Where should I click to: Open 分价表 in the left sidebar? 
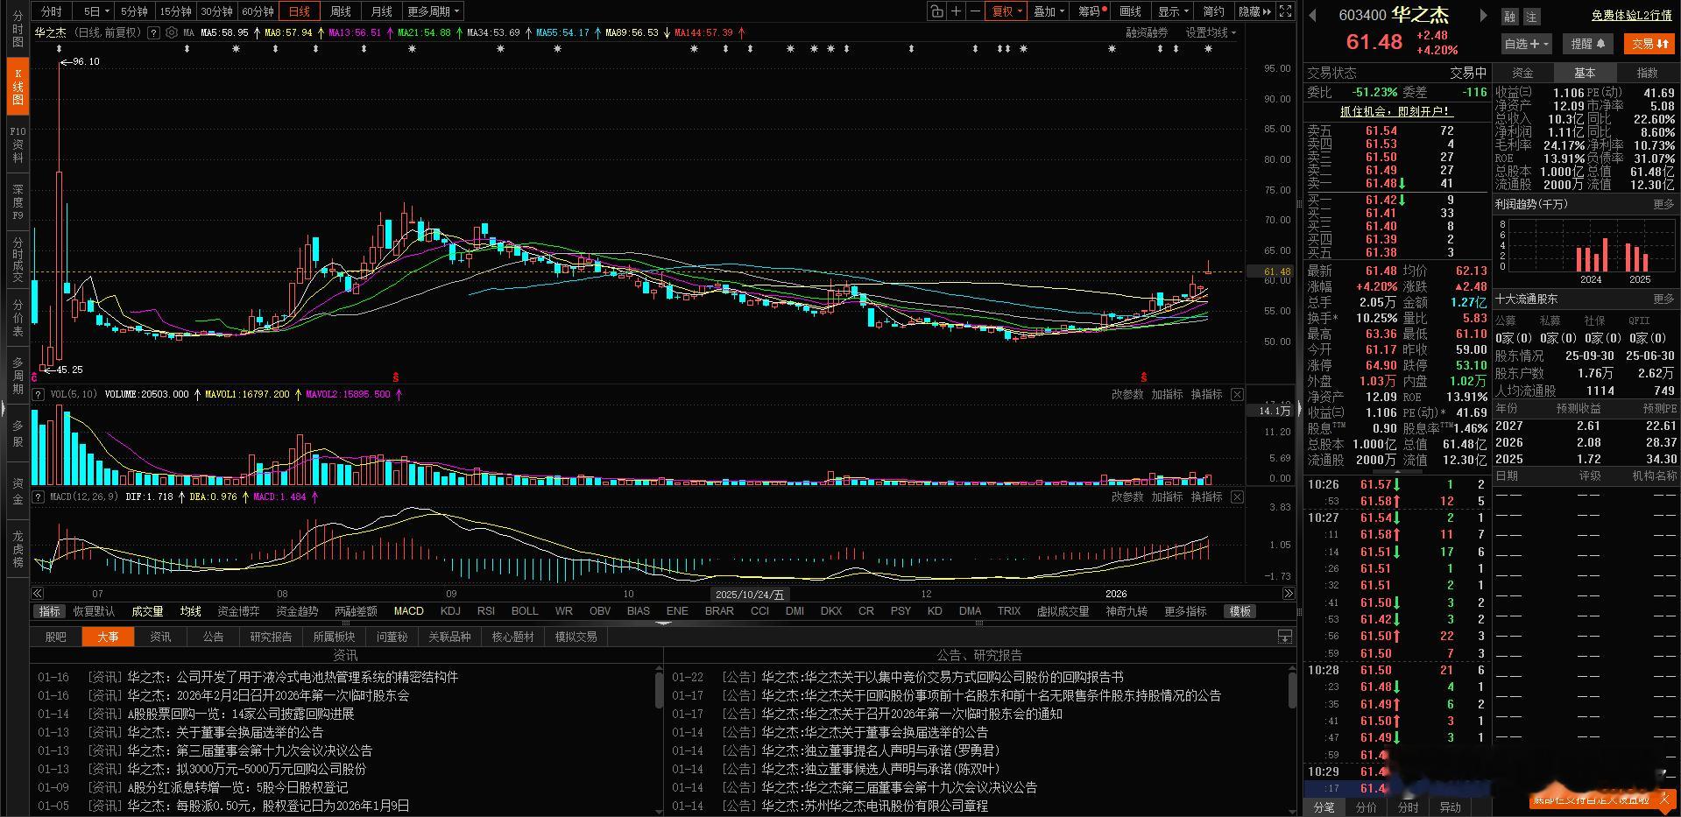18,319
